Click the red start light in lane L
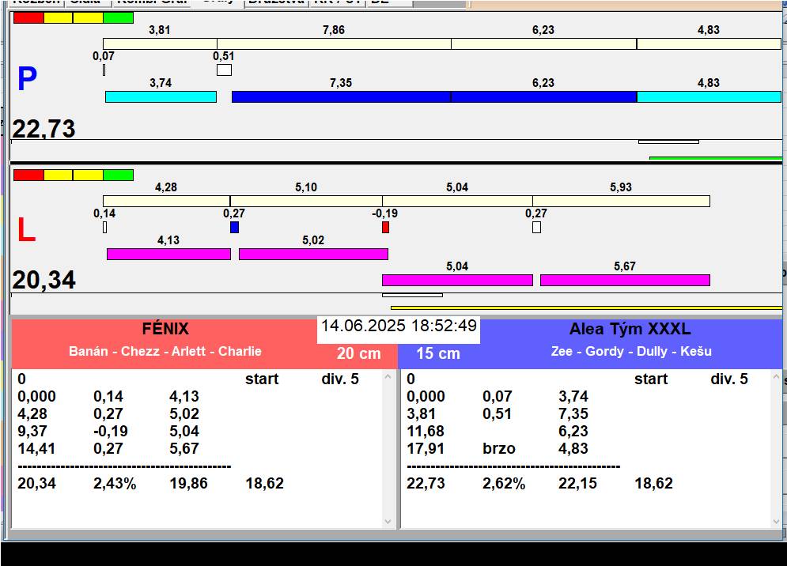The image size is (787, 566). point(28,175)
